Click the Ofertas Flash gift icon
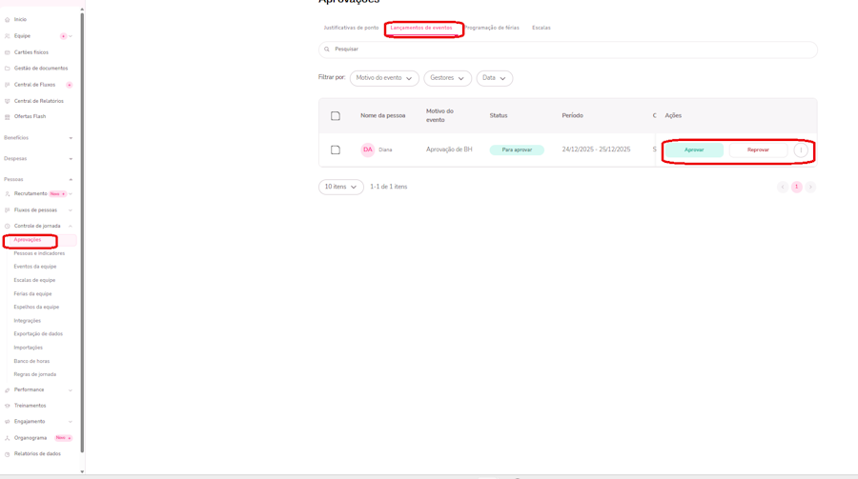 [7, 116]
